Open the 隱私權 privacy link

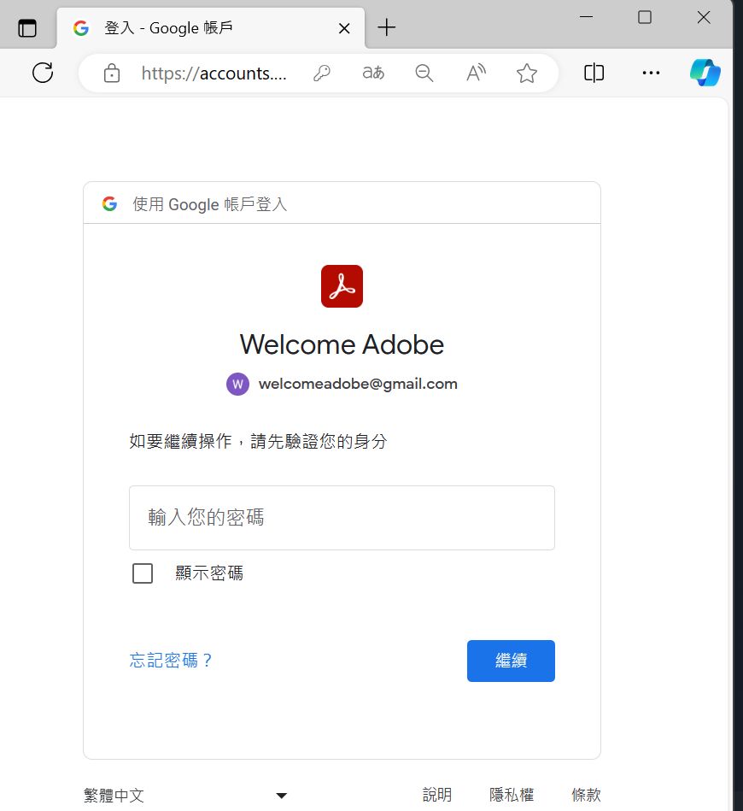511,794
